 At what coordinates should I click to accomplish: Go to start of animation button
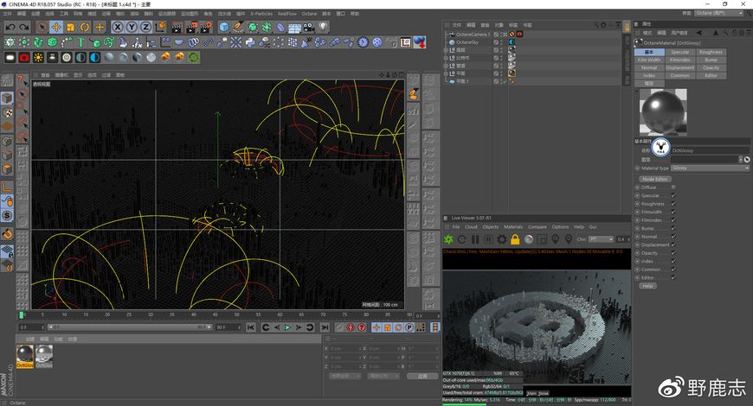click(x=251, y=327)
